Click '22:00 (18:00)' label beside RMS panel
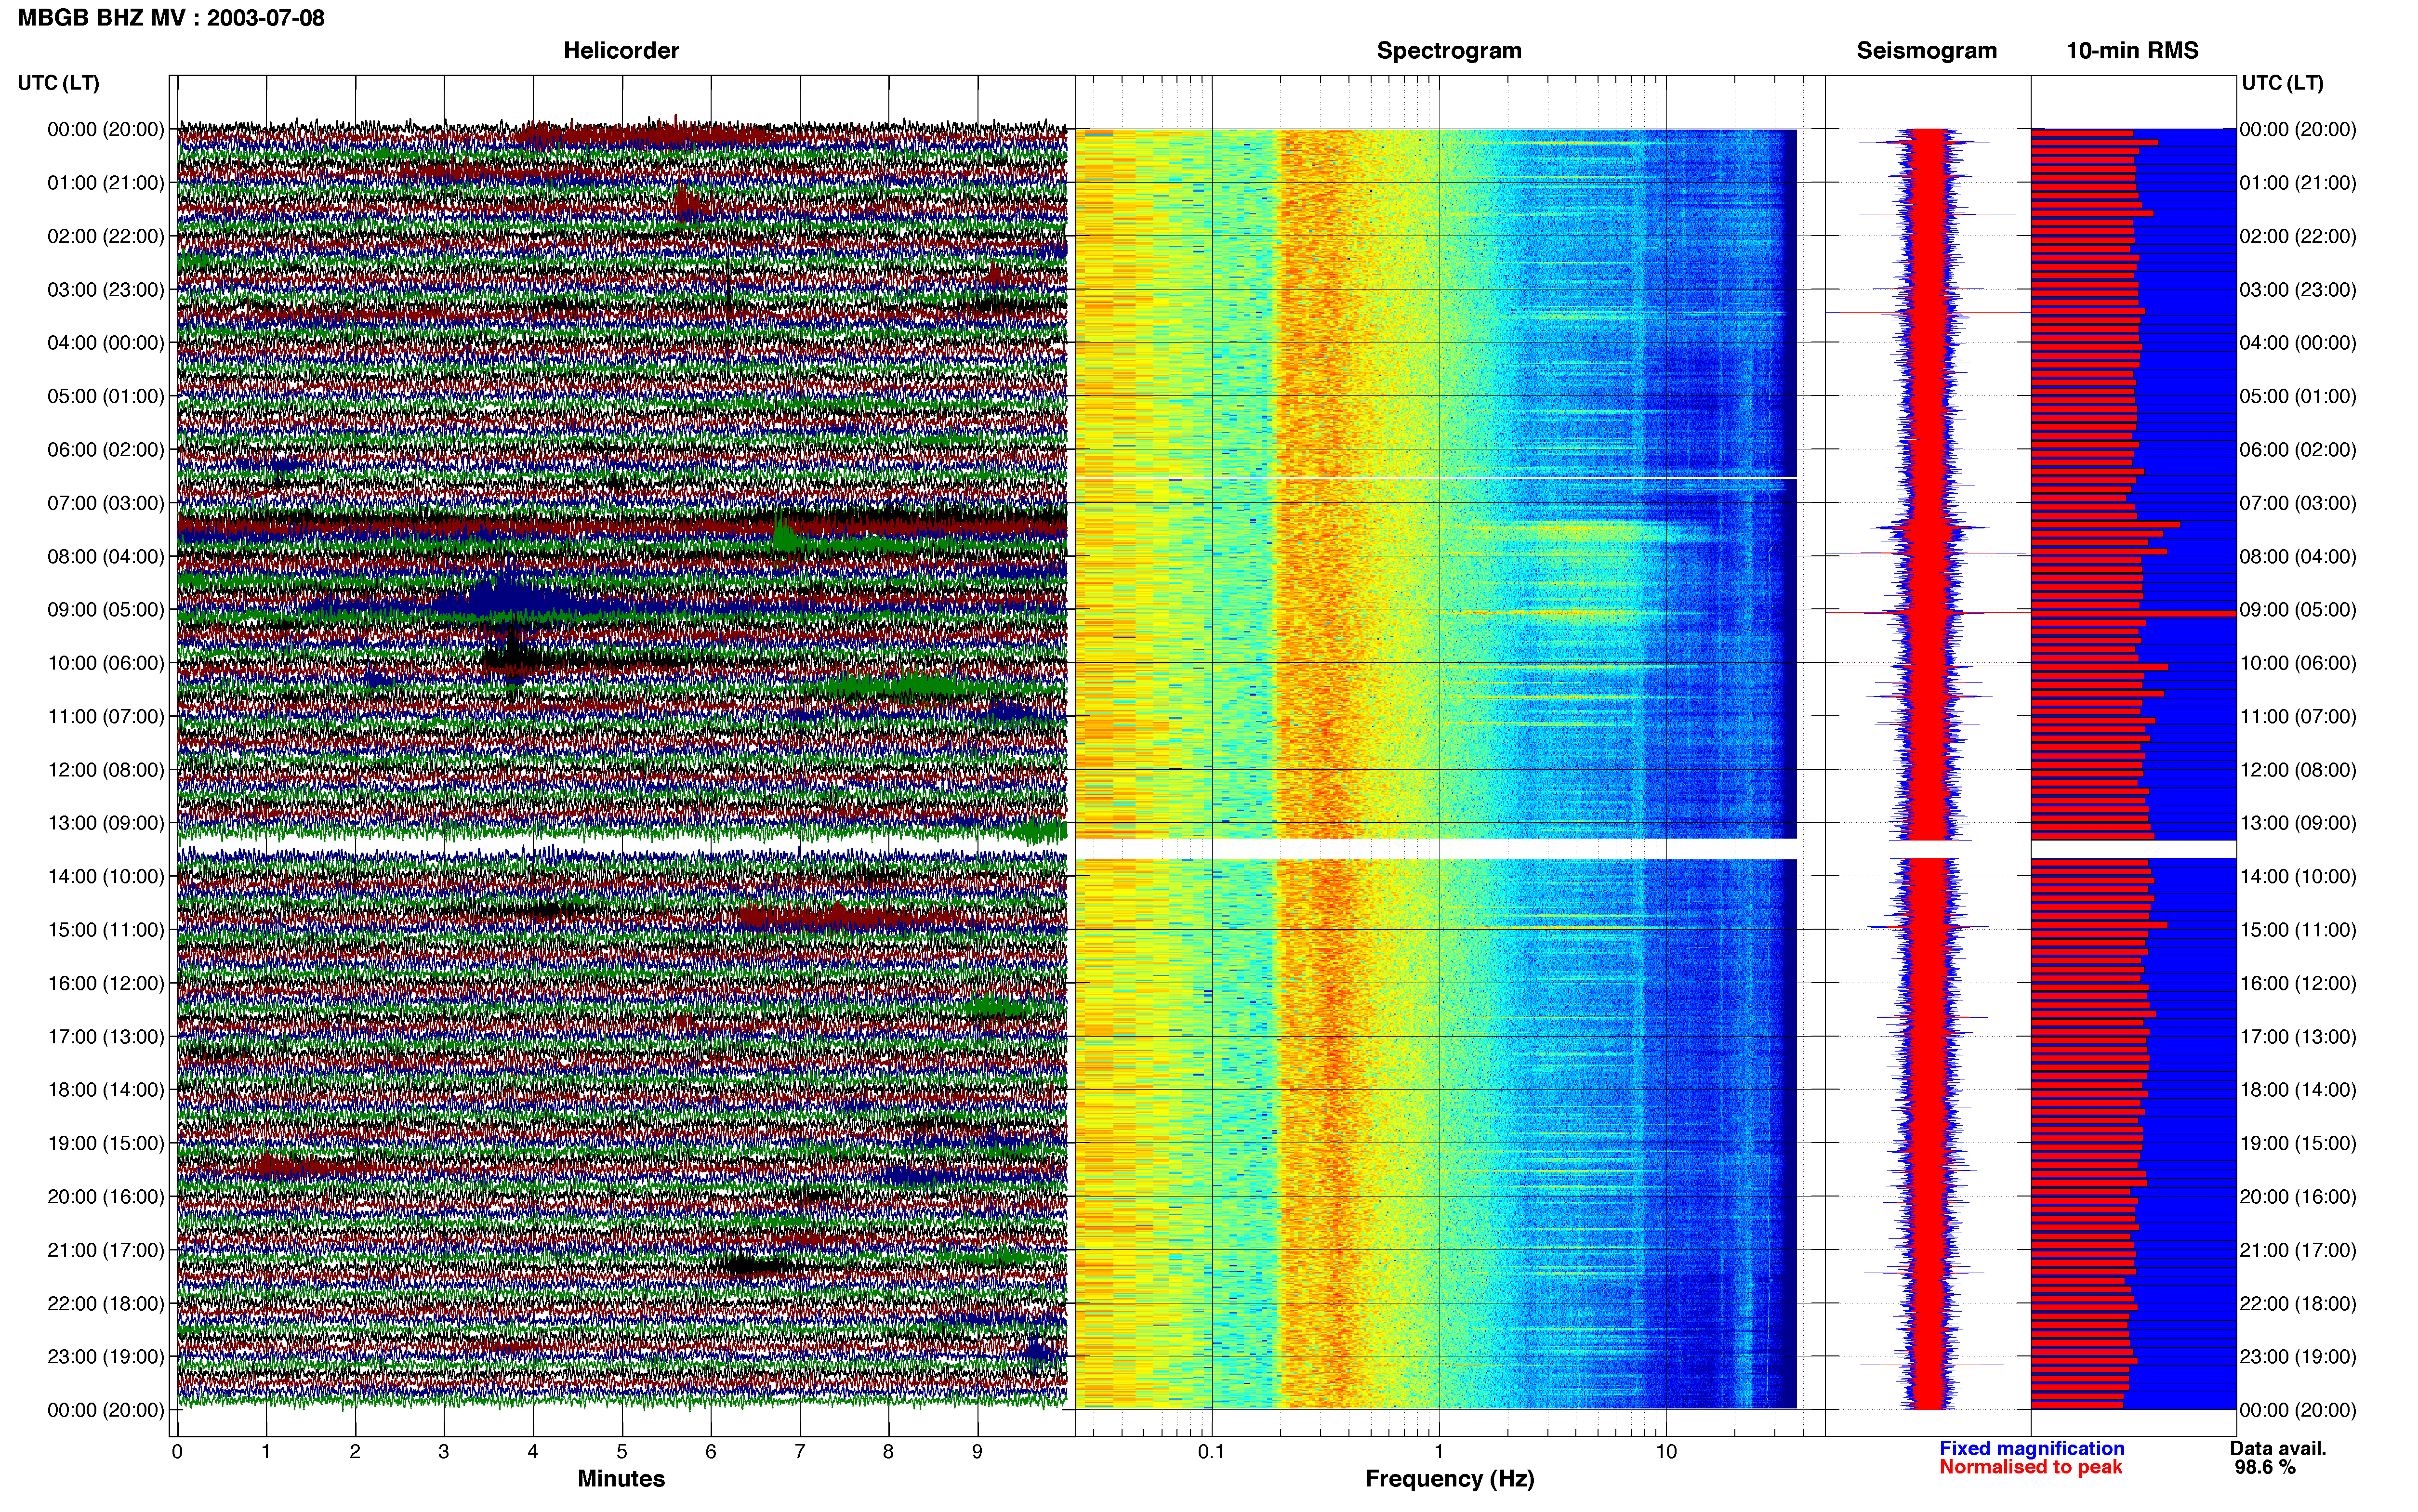Viewport: 2418px width, 1512px height. (x=2298, y=1303)
